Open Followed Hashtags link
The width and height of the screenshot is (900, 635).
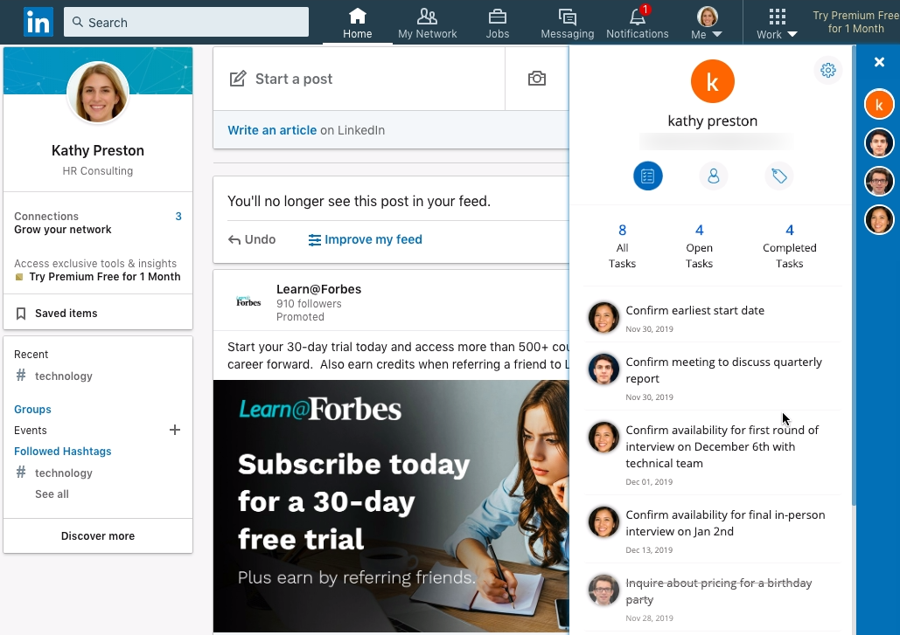tap(63, 452)
